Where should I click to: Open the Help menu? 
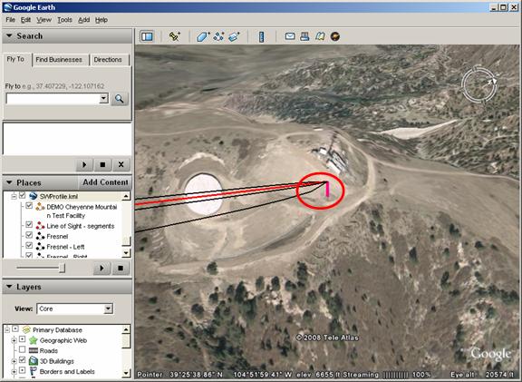click(101, 20)
